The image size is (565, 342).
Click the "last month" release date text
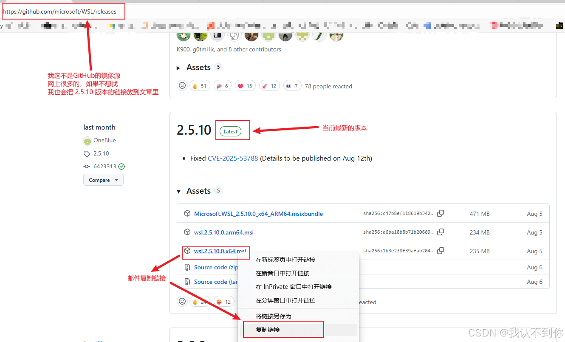[x=99, y=127]
